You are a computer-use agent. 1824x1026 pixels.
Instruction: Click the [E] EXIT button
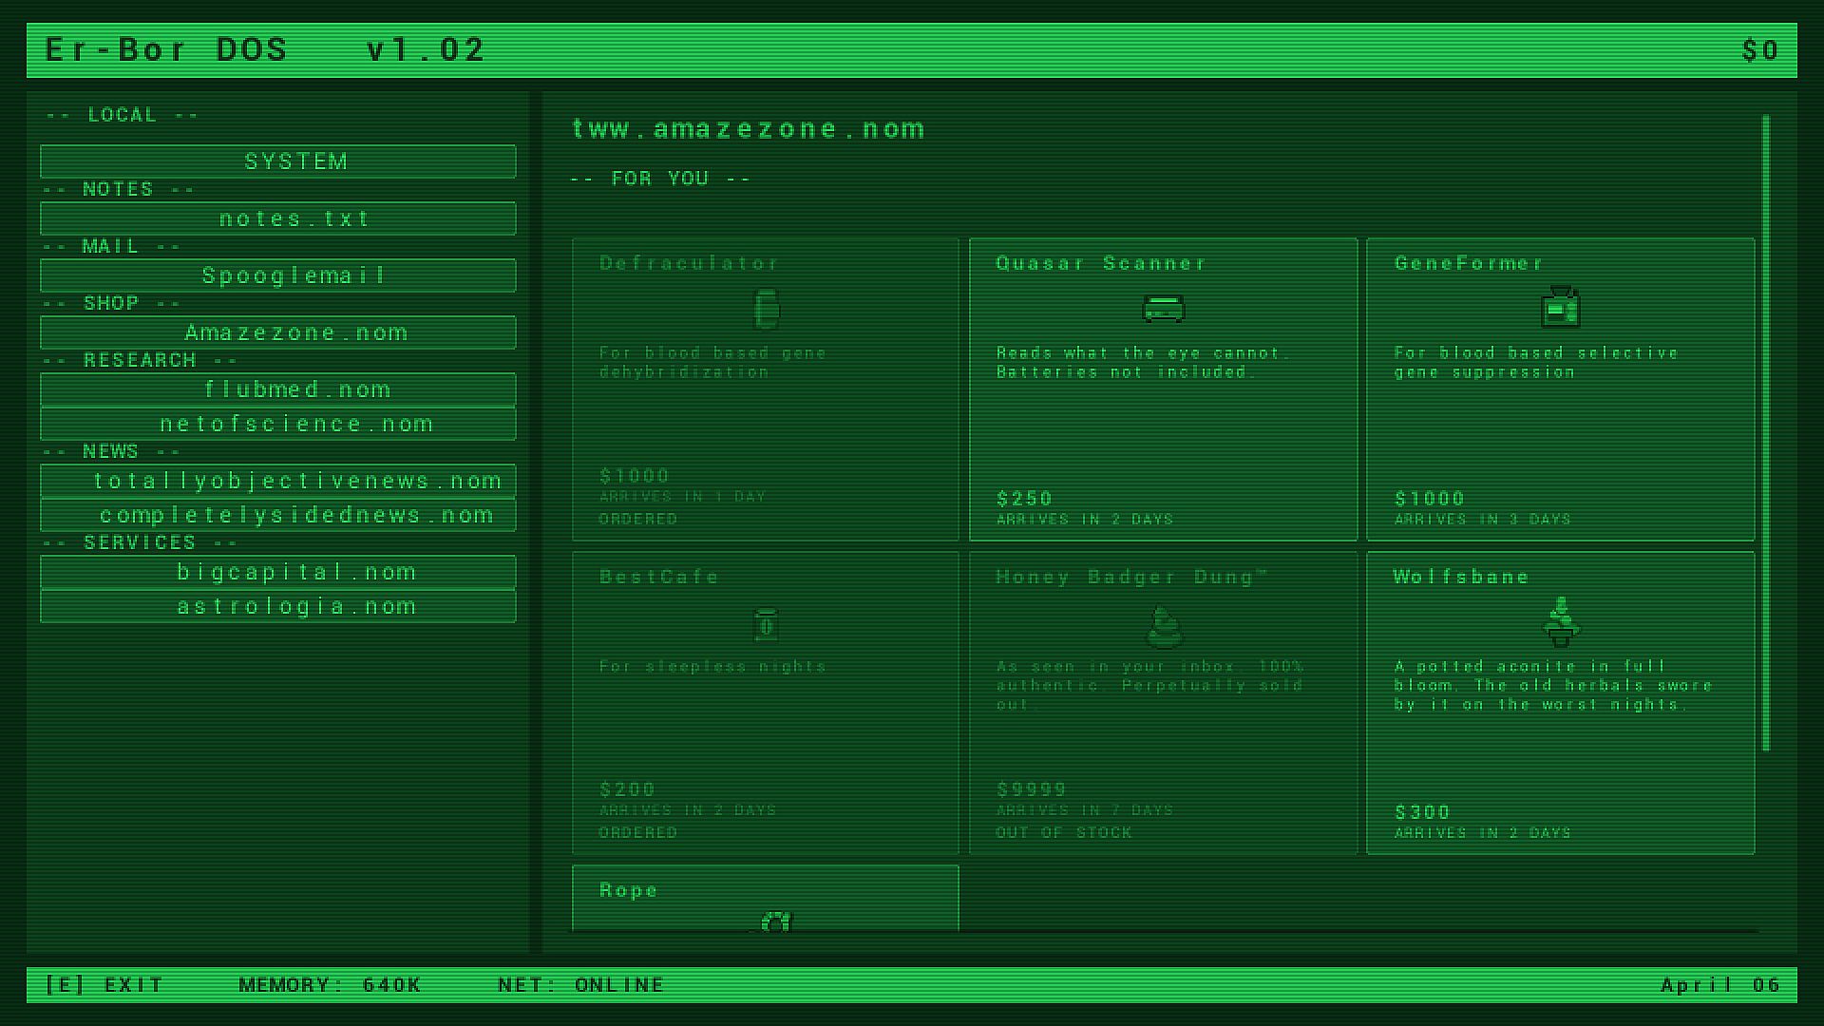point(104,985)
